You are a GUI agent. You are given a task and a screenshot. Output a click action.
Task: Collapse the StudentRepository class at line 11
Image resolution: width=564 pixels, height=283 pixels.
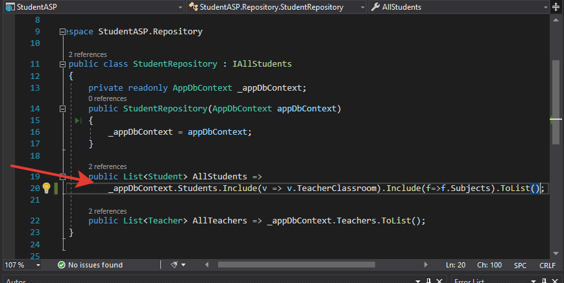(62, 64)
